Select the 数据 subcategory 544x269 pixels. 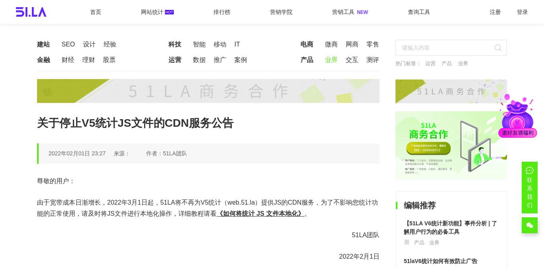[x=200, y=60]
